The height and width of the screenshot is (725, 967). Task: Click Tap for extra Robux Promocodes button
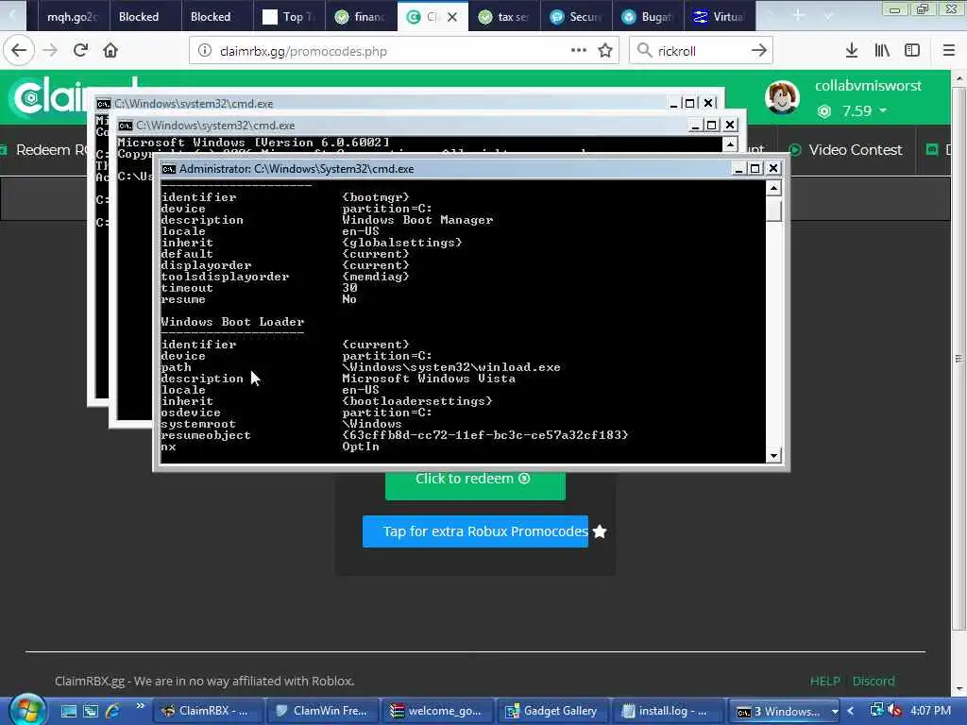coord(475,531)
